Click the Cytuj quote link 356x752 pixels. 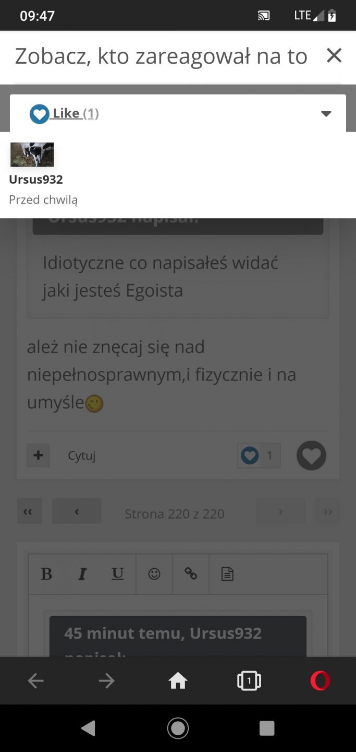(x=82, y=456)
